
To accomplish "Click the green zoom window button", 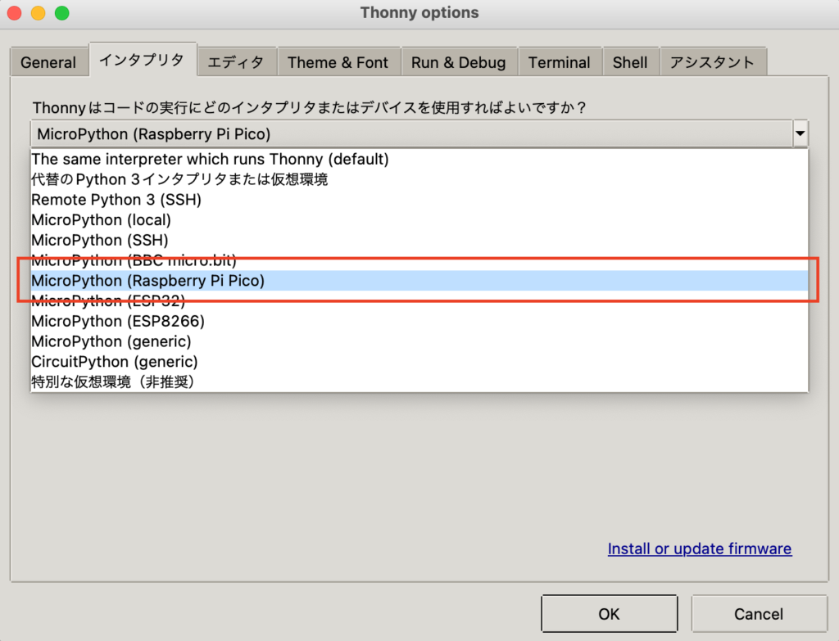I will 62,13.
